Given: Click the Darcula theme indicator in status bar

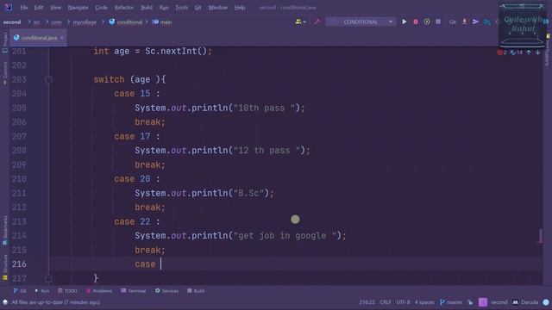Looking at the screenshot, I should [525, 302].
